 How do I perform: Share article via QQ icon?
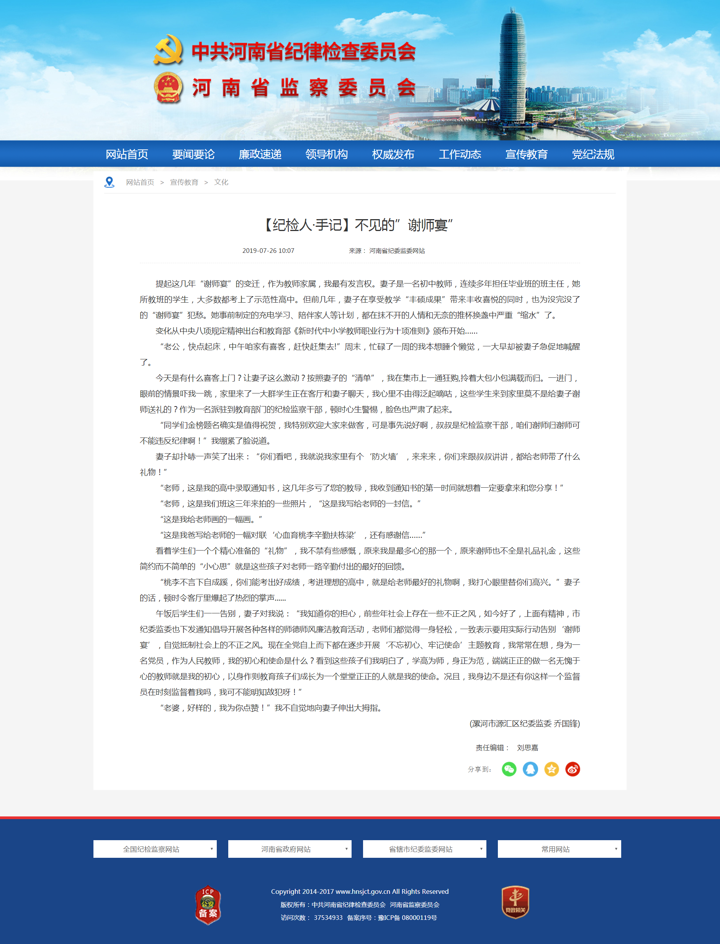530,769
